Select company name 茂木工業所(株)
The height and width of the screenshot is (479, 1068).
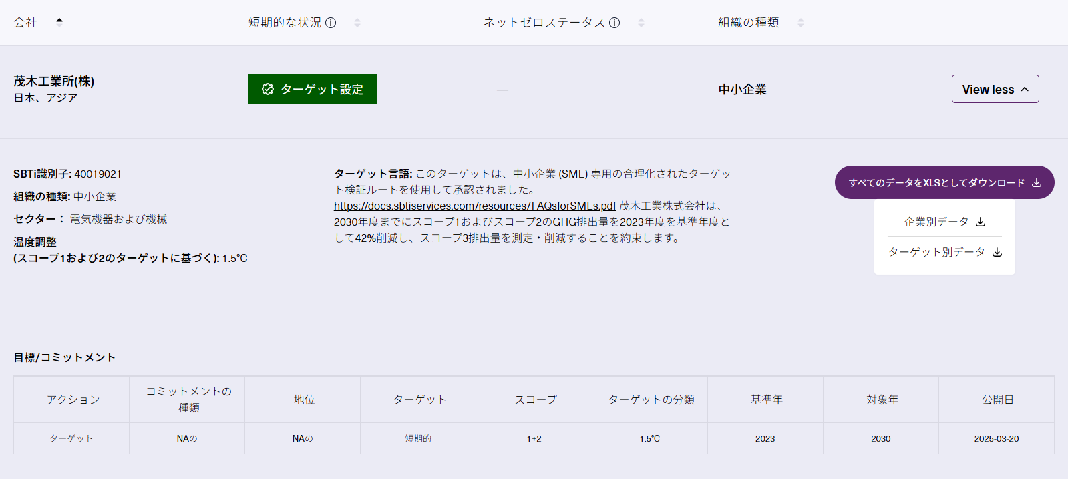click(54, 82)
